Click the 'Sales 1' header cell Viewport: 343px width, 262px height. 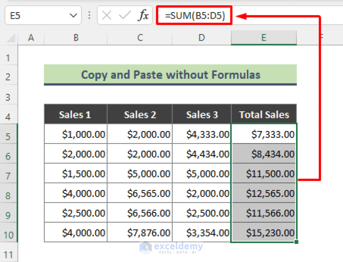(x=76, y=114)
